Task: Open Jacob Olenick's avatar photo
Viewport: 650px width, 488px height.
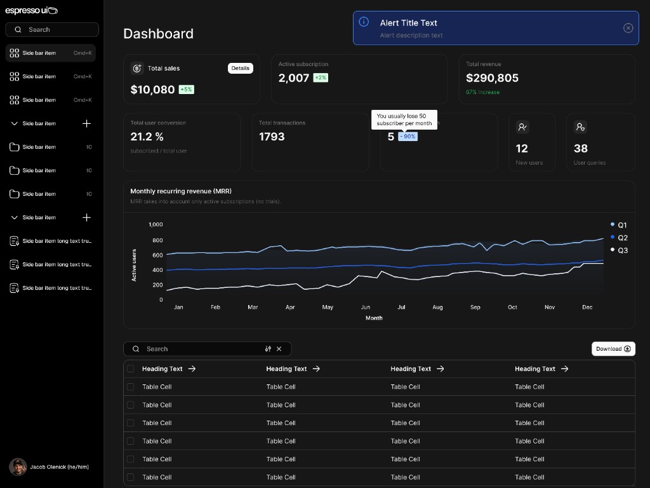Action: pos(18,467)
